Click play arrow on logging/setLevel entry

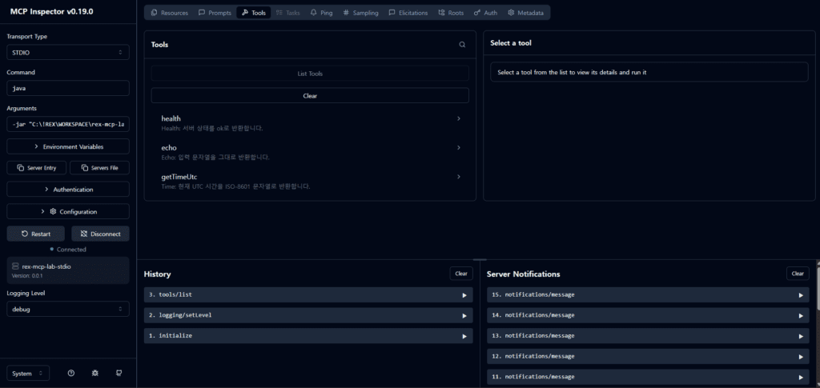tap(464, 316)
